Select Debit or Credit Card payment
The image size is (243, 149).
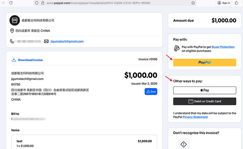click(204, 101)
